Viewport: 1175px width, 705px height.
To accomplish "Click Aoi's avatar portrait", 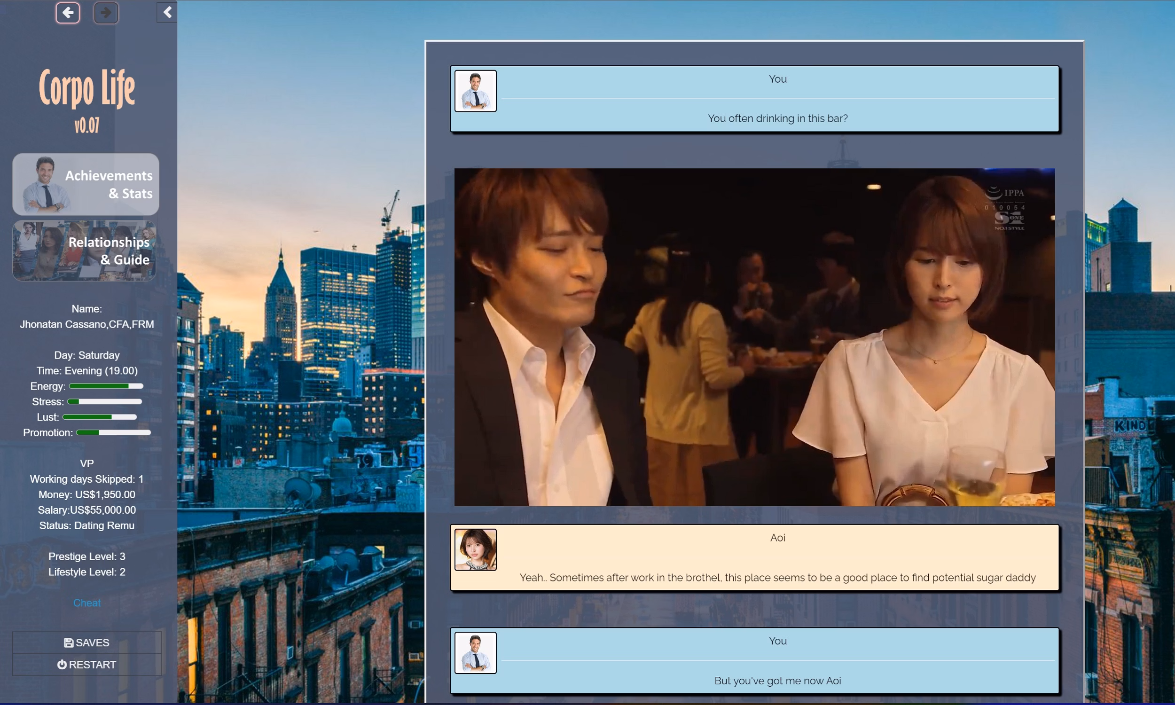I will coord(476,549).
